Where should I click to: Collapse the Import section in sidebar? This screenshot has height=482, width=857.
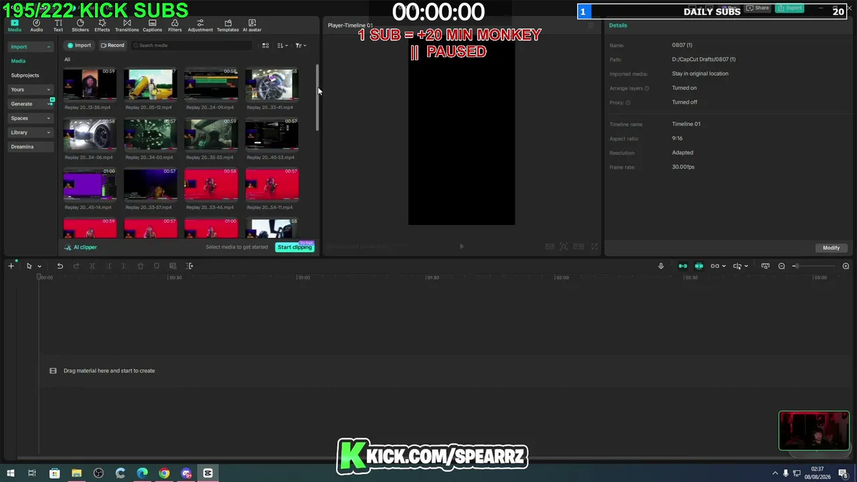[x=30, y=47]
